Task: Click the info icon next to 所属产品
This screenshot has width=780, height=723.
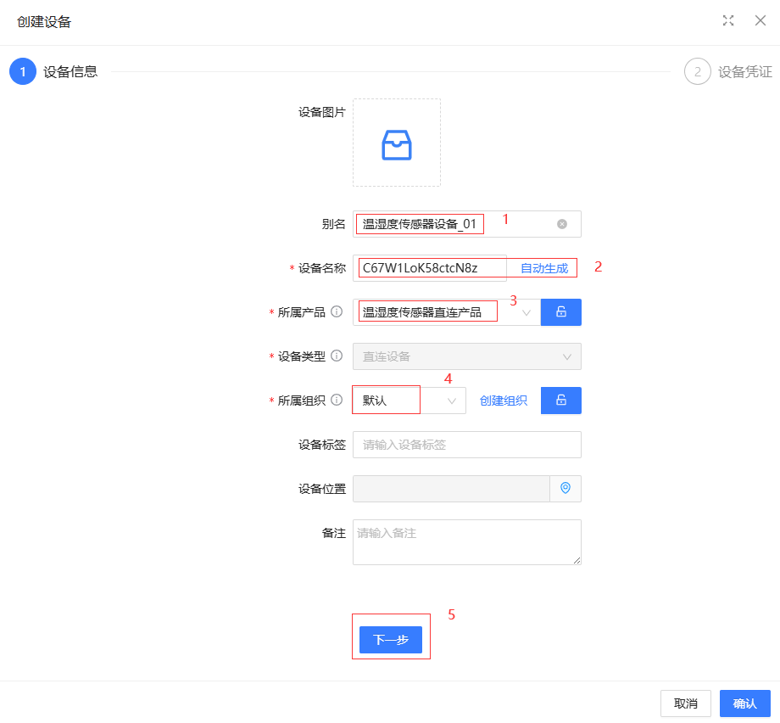Action: point(337,312)
